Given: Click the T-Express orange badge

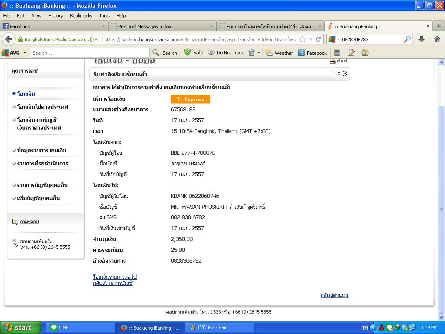Looking at the screenshot, I should 190,99.
